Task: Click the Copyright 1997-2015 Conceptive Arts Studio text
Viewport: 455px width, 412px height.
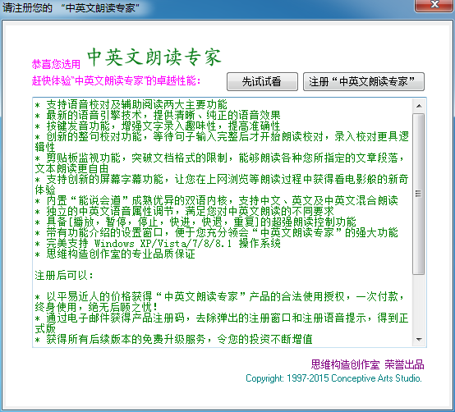Action: coord(333,378)
